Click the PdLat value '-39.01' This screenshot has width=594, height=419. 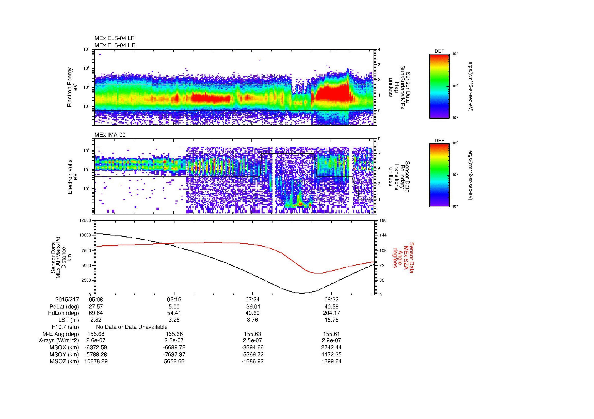click(252, 307)
